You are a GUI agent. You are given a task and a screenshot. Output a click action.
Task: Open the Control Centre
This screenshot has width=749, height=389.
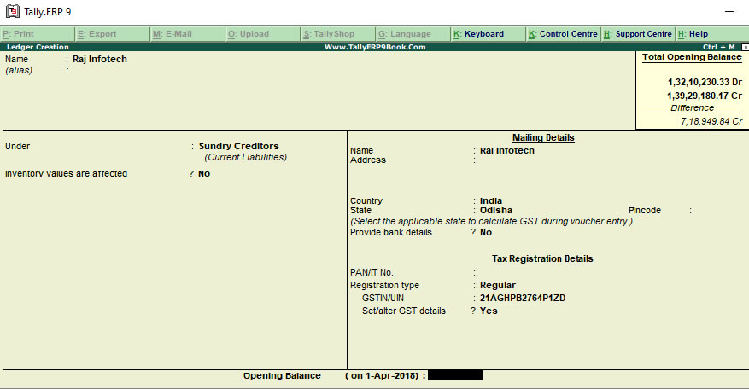[x=563, y=34]
